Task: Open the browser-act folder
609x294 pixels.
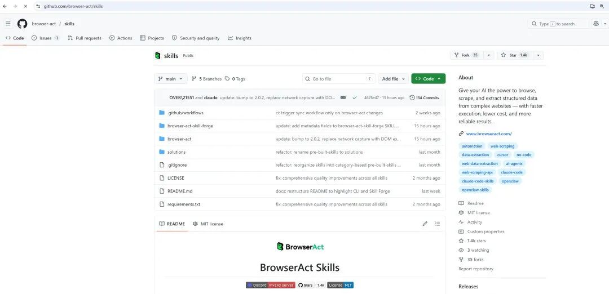Action: [x=179, y=139]
